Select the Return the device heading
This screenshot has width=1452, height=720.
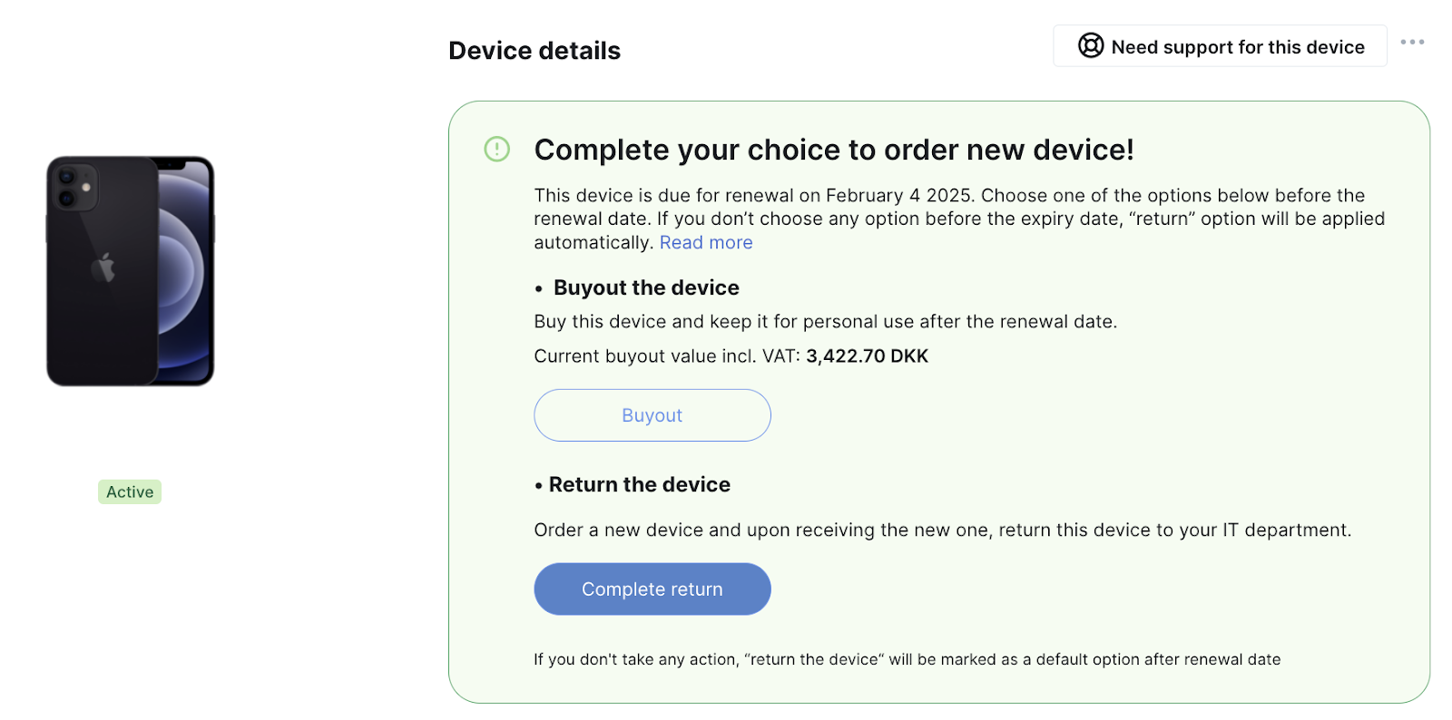point(640,484)
